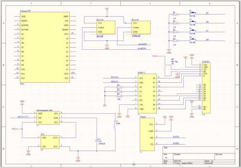Image resolution: width=241 pixels, height=168 pixels.
Task: Select the R8 Res Tap potentiometer symbol
Action: tap(165, 66)
